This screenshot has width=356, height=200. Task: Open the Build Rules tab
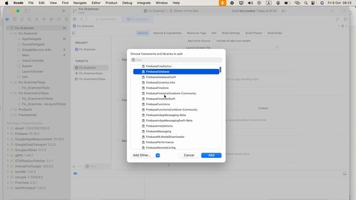click(x=275, y=33)
